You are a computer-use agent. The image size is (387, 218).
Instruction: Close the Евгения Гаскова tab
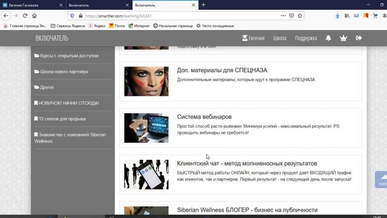tap(60, 5)
